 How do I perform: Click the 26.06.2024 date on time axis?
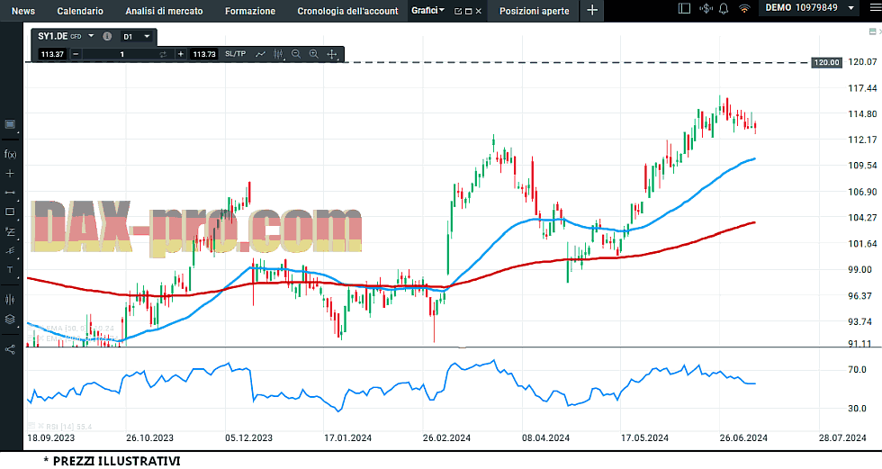[743, 438]
